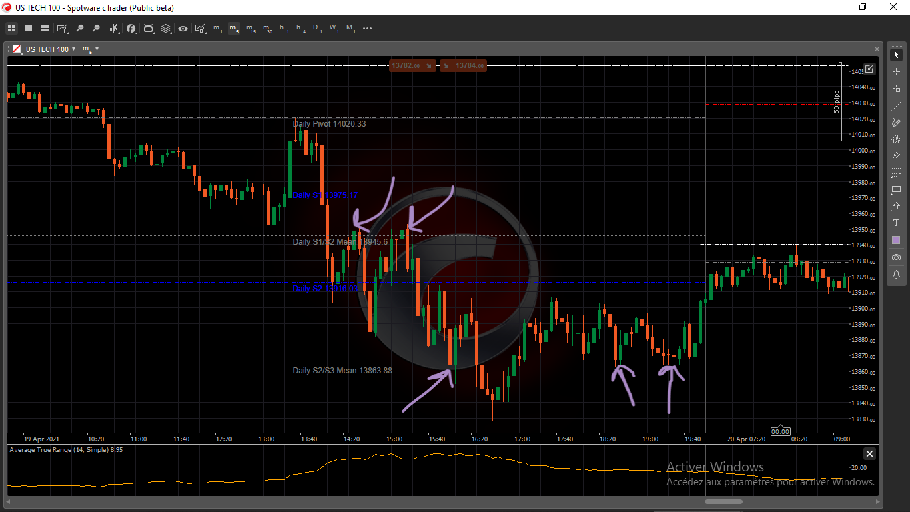
Task: Switch to the m15 timeframe
Action: point(250,29)
